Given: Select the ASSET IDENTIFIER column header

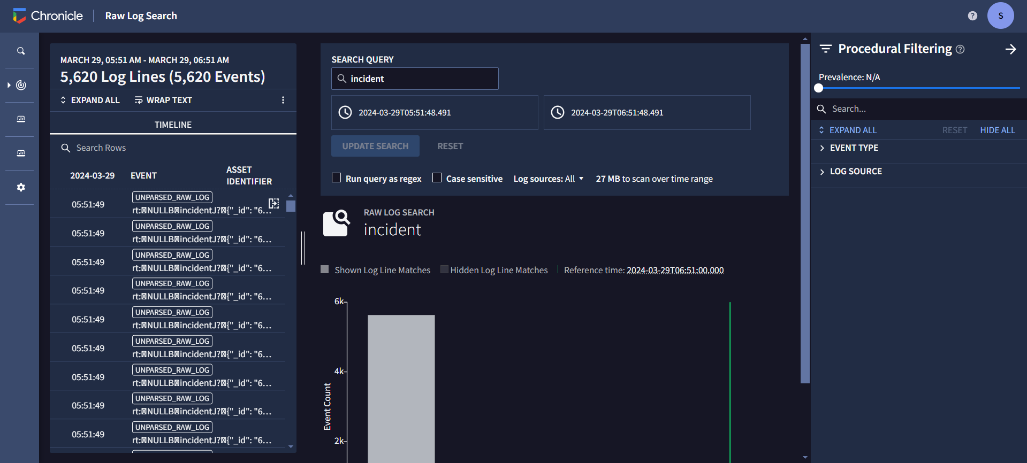Looking at the screenshot, I should (249, 175).
